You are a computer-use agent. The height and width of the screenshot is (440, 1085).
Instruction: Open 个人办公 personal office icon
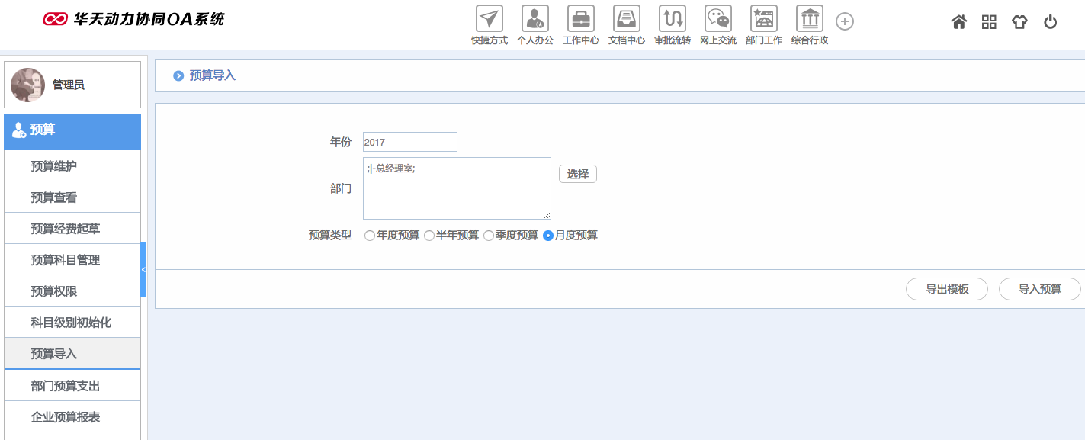click(535, 19)
